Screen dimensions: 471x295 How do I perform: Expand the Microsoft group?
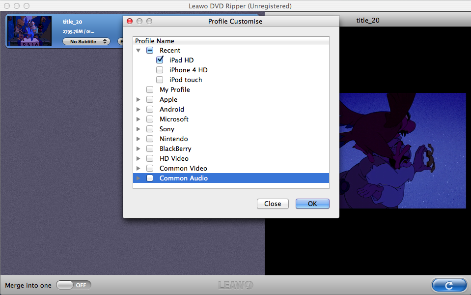pos(138,119)
